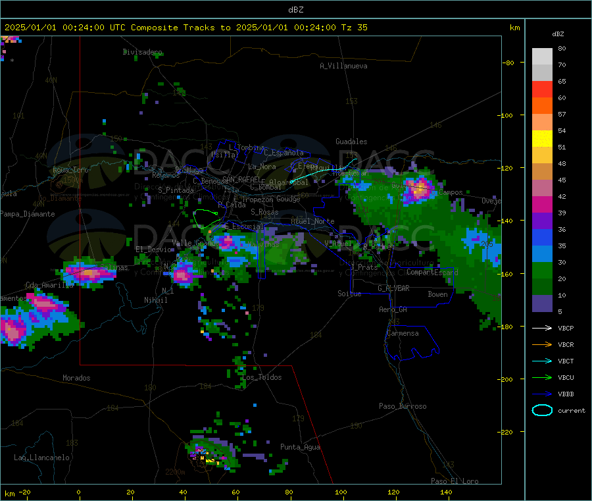This screenshot has width=592, height=501.
Task: Click the white 80 dBZ color swatch
Action: pyautogui.click(x=542, y=57)
